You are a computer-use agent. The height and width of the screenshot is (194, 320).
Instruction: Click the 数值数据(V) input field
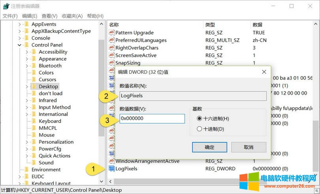point(152,119)
